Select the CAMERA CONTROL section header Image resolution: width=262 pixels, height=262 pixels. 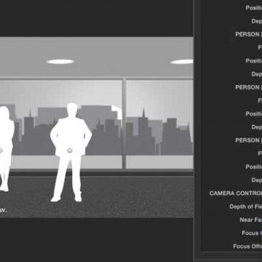(x=236, y=193)
